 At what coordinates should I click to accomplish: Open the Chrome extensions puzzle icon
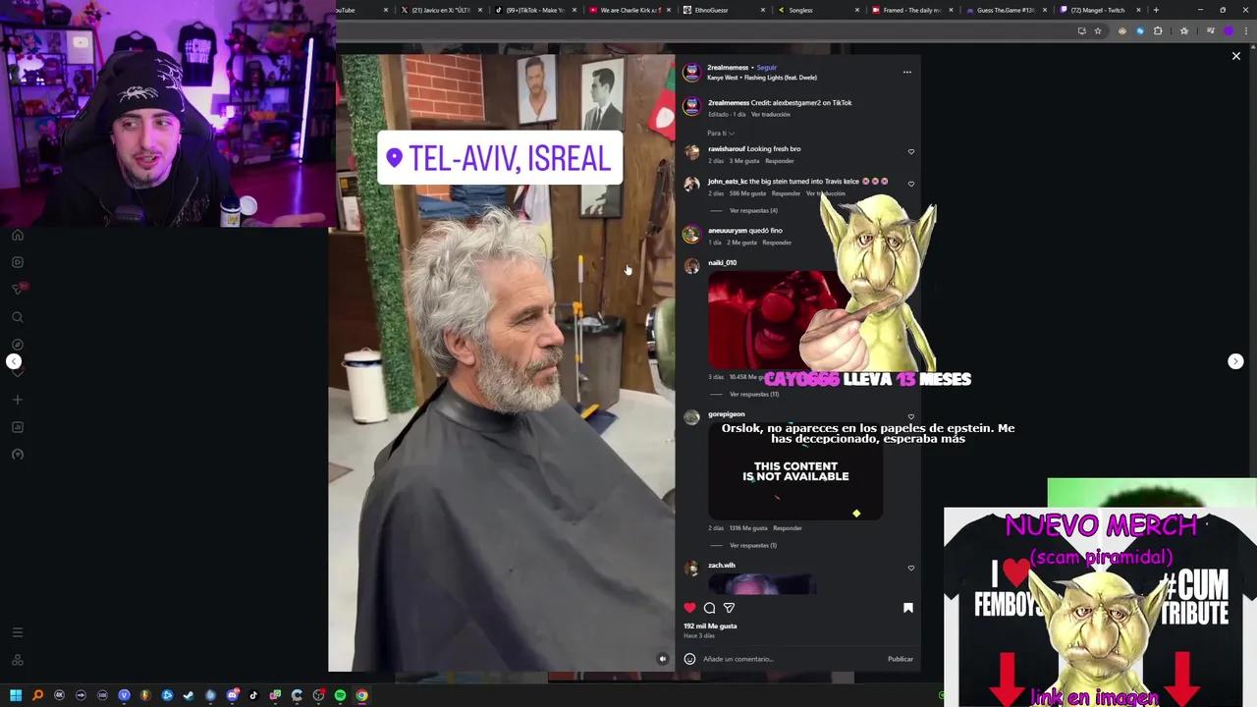coord(1158,30)
